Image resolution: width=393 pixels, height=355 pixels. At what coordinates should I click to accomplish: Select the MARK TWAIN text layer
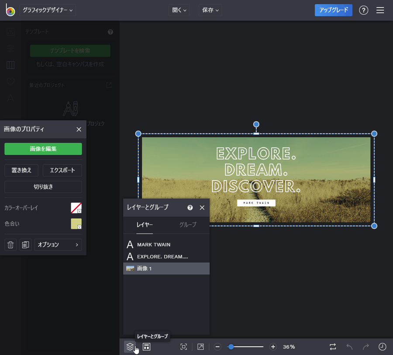[x=166, y=245]
